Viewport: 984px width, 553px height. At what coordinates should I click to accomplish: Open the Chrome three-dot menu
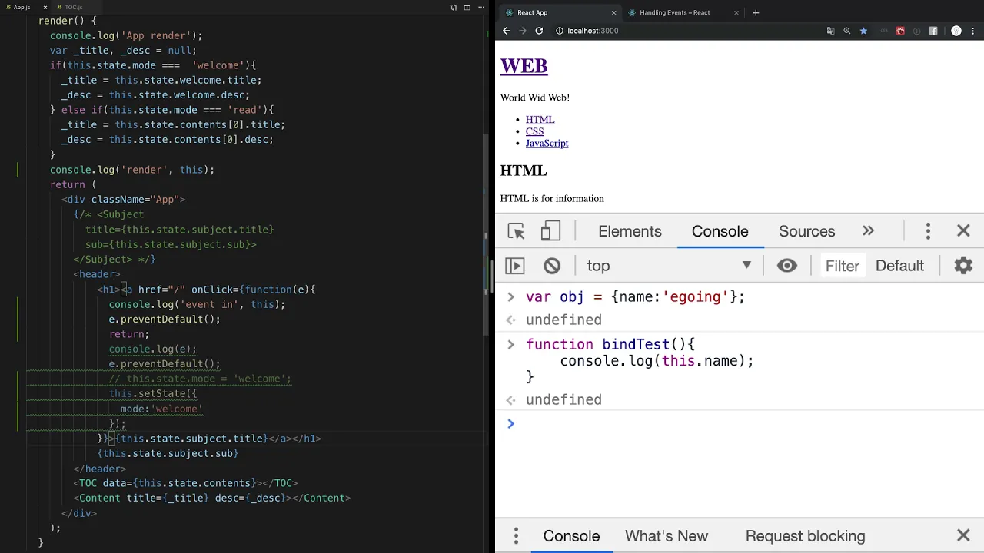pyautogui.click(x=974, y=31)
